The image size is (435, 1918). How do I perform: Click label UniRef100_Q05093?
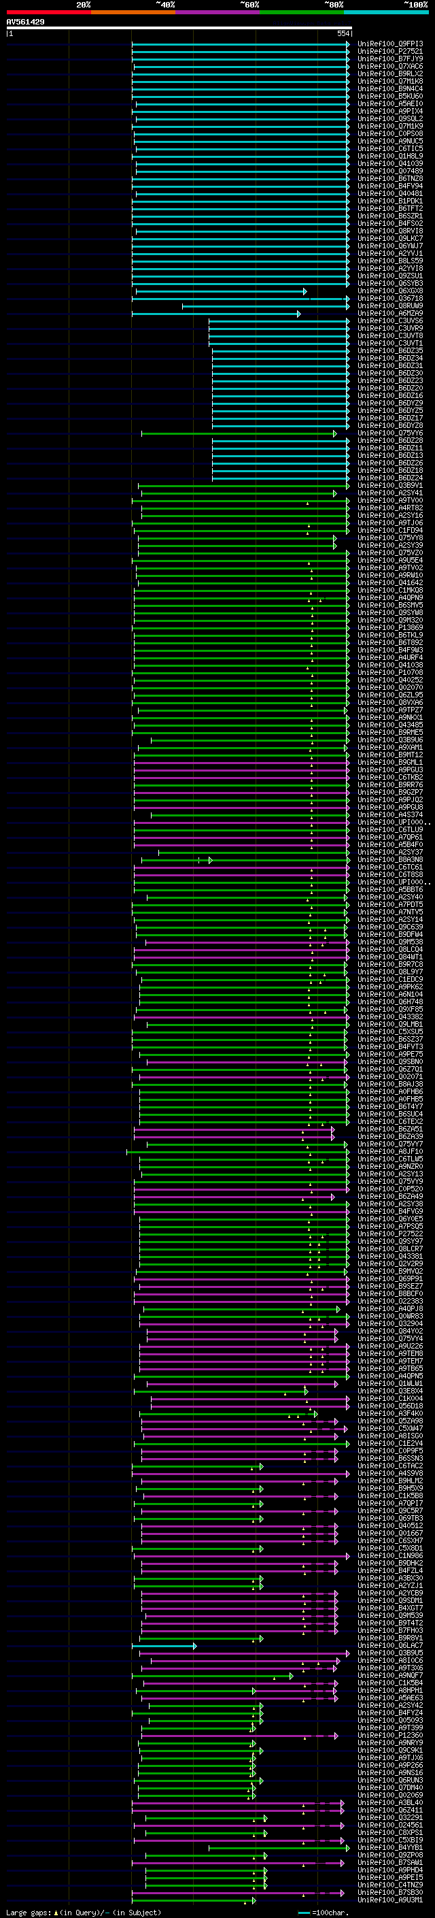point(390,1720)
